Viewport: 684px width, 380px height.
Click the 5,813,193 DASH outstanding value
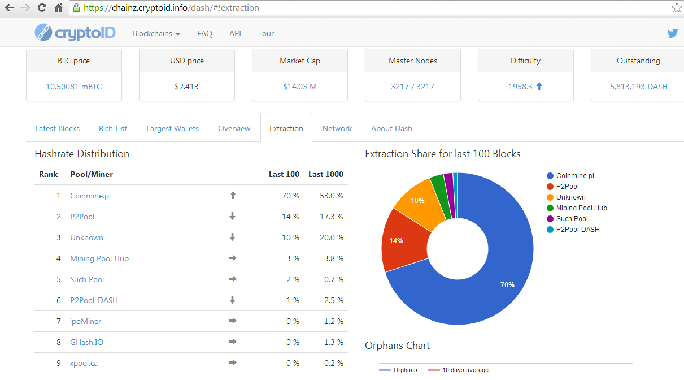pos(639,87)
